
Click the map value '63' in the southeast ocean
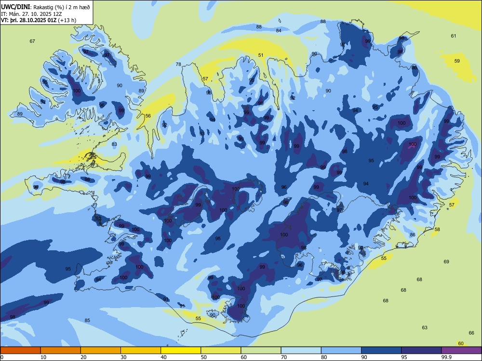(x=425, y=327)
